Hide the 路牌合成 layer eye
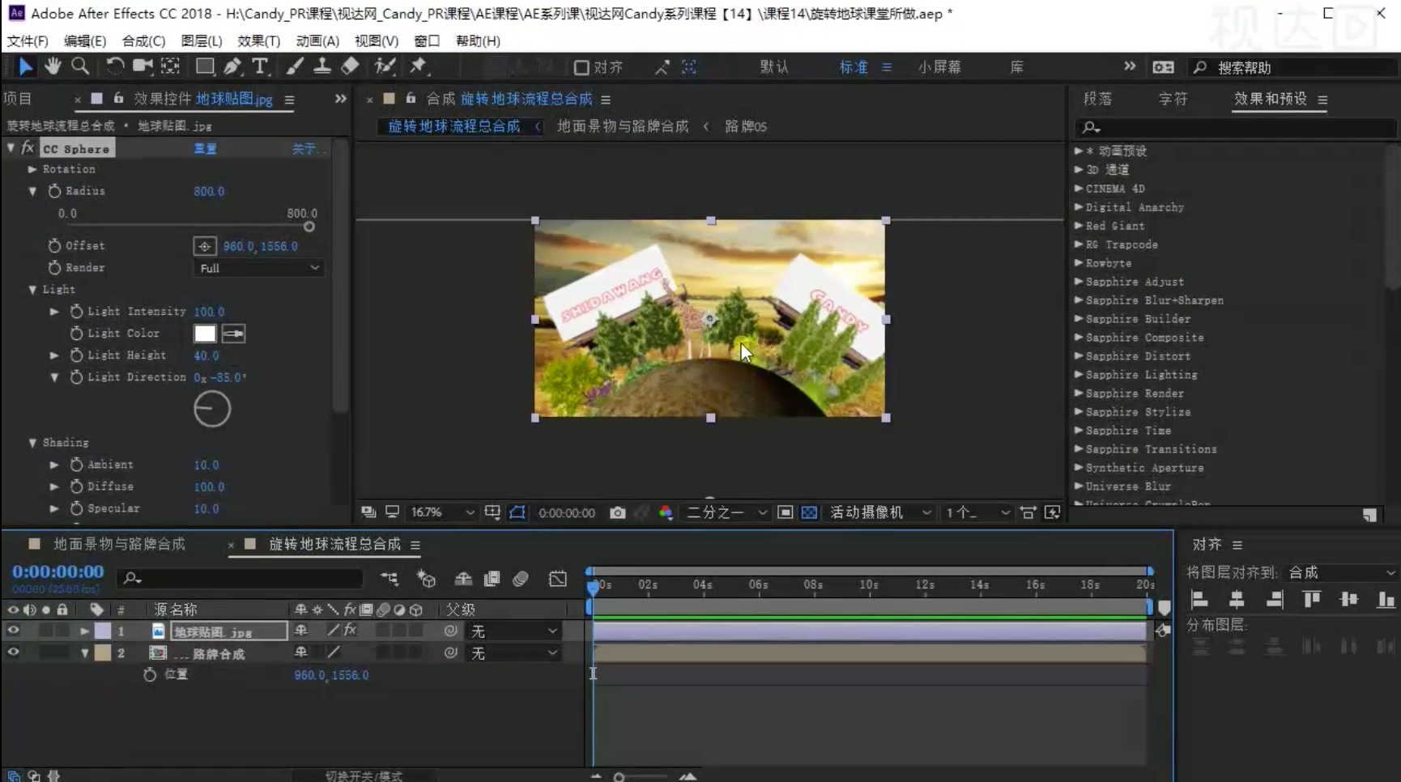This screenshot has width=1401, height=782. [13, 652]
